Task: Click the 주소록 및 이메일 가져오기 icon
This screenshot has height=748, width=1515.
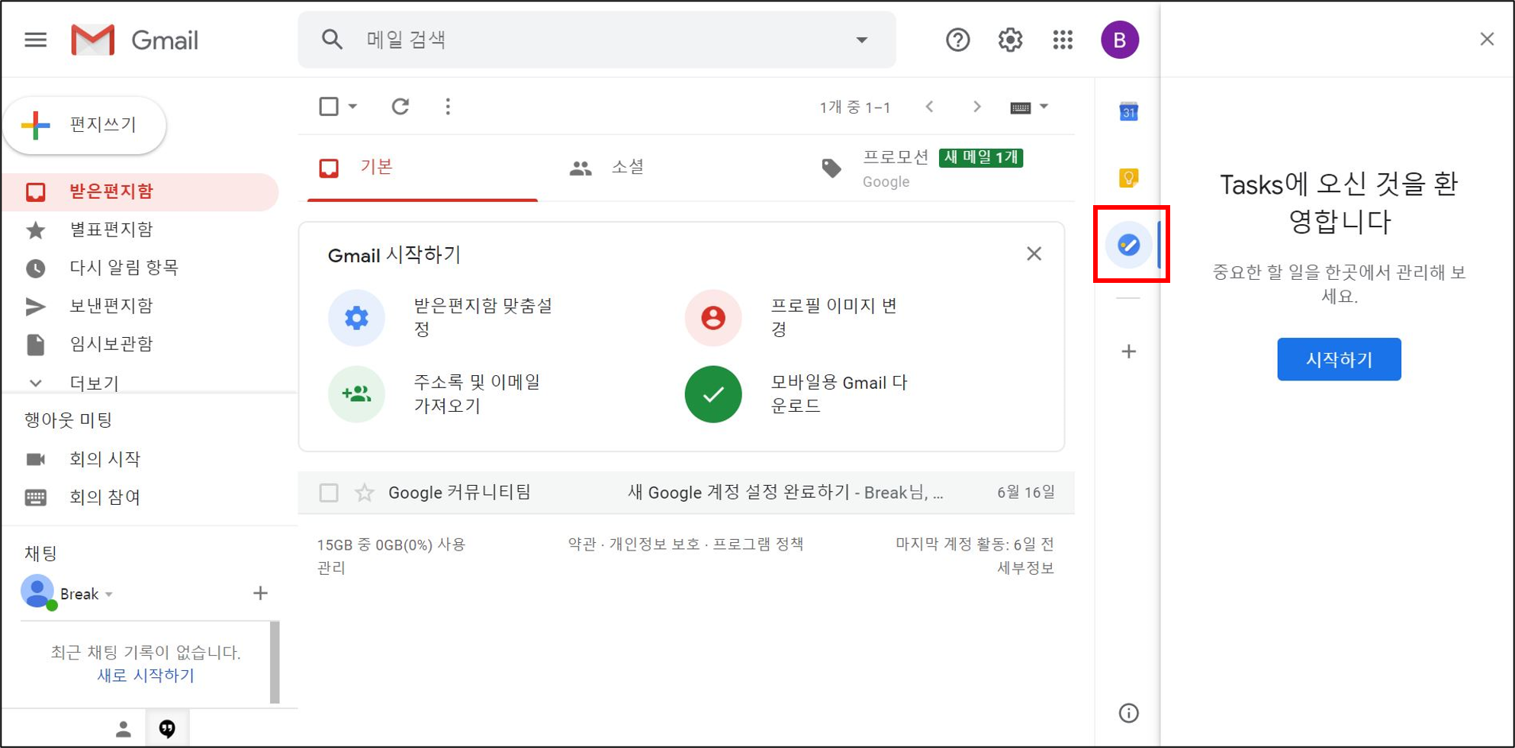Action: point(356,393)
